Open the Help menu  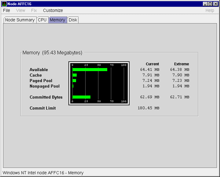coord(210,10)
